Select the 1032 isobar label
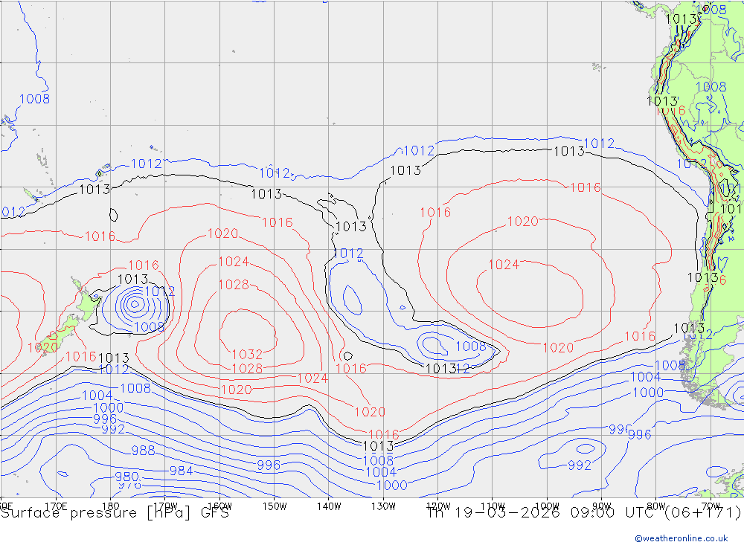This screenshot has width=744, height=545. [x=247, y=355]
